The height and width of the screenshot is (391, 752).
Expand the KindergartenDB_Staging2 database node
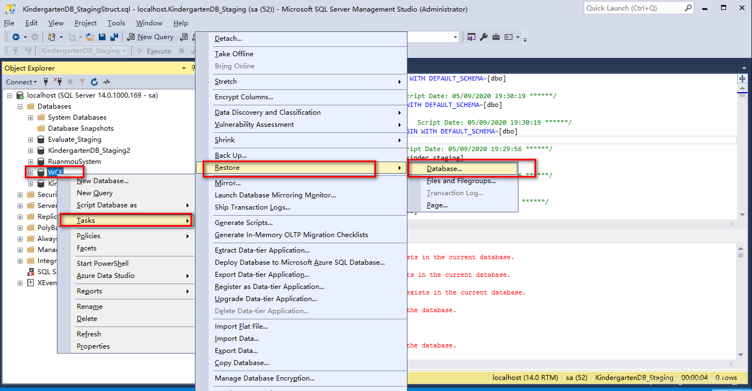coord(31,151)
